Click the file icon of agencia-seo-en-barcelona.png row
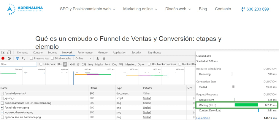Image resolution: width=279 pixels, height=120 pixels. [2, 117]
